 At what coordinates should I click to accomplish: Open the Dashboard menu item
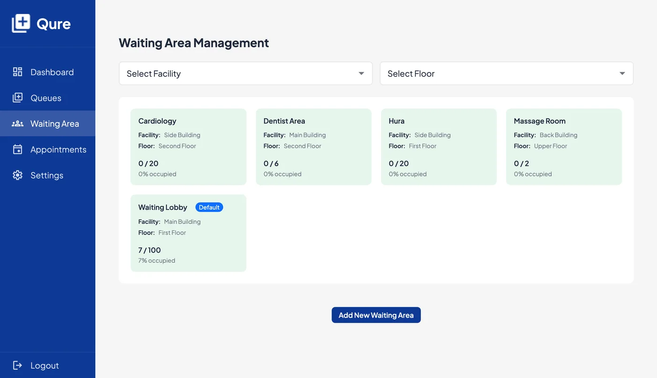(47, 72)
